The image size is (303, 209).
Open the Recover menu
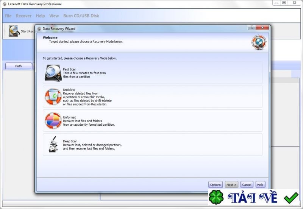23,16
